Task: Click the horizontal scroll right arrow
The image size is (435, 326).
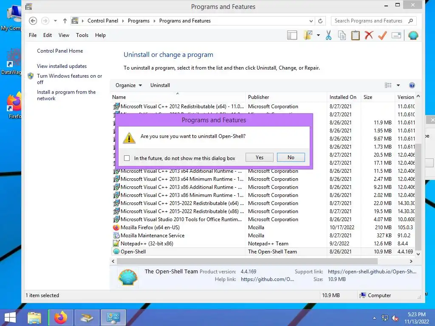Action: (411, 261)
